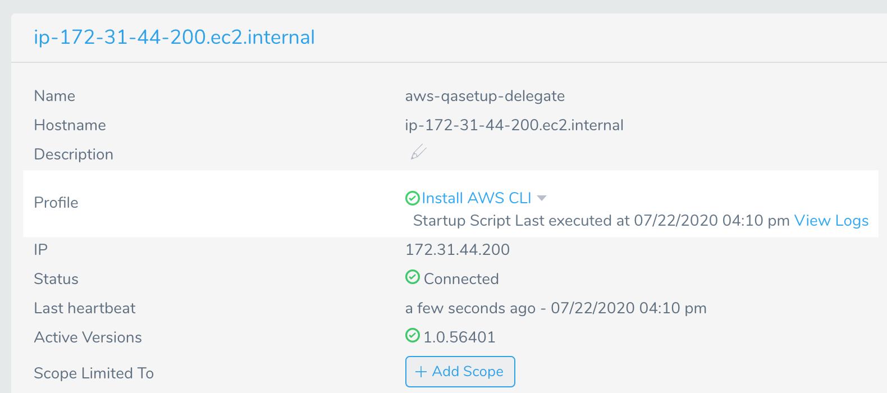Select the hostname value ip-172-31-44-200.ec2.internal
This screenshot has width=887, height=393.
(x=514, y=125)
